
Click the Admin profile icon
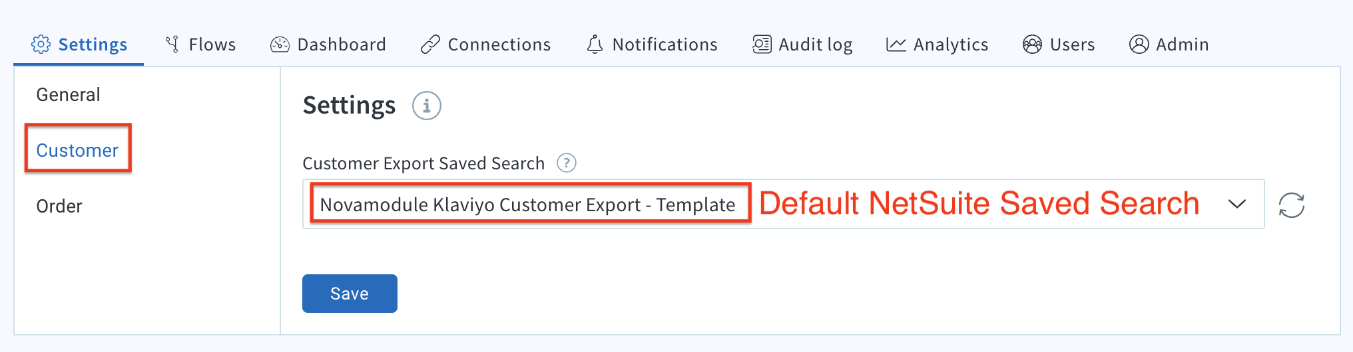pos(1139,44)
